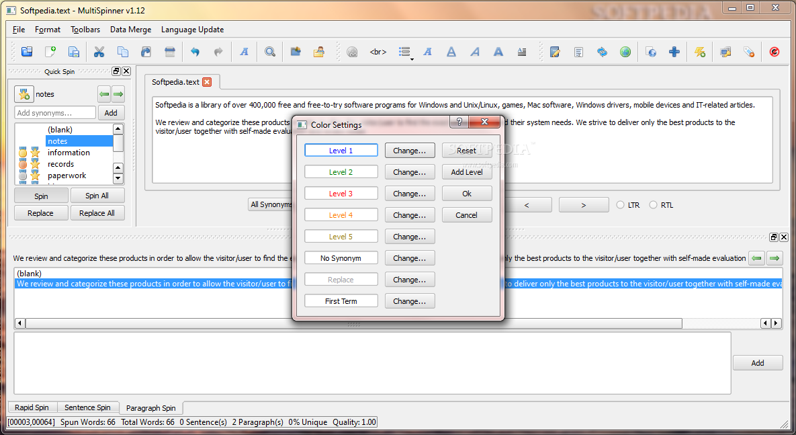The width and height of the screenshot is (796, 435).
Task: Close the Quick Spin panel
Action: (126, 71)
